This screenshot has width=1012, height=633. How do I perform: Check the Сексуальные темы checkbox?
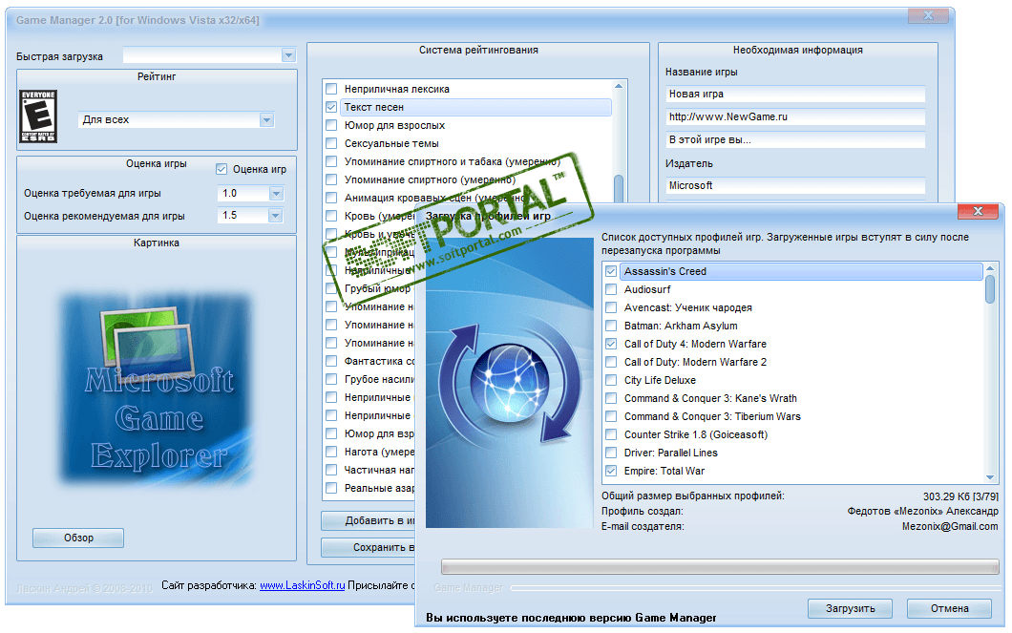point(331,143)
